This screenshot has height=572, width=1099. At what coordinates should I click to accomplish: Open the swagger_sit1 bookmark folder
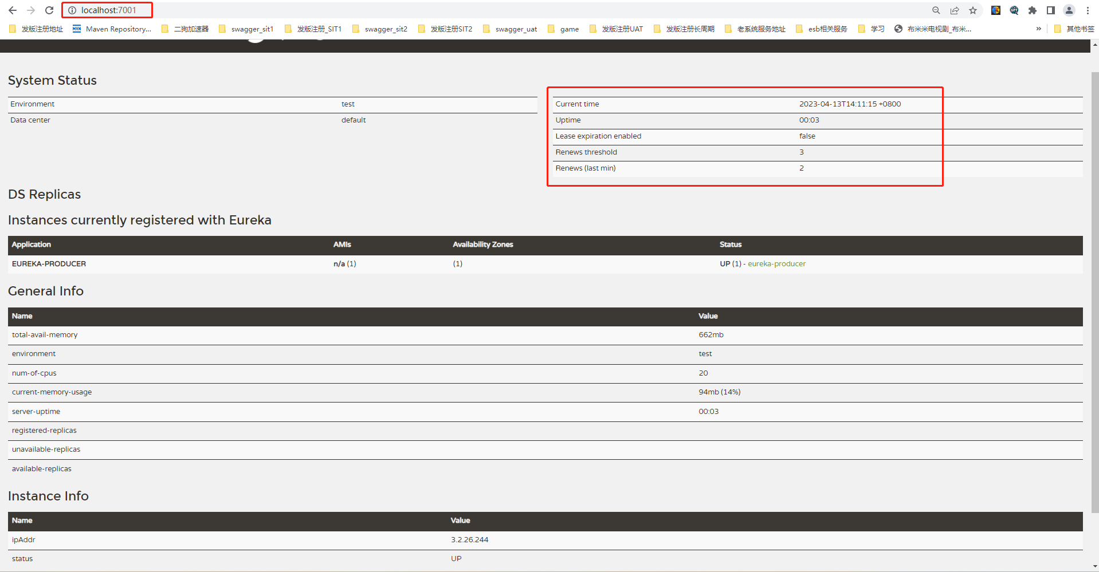tap(246, 29)
